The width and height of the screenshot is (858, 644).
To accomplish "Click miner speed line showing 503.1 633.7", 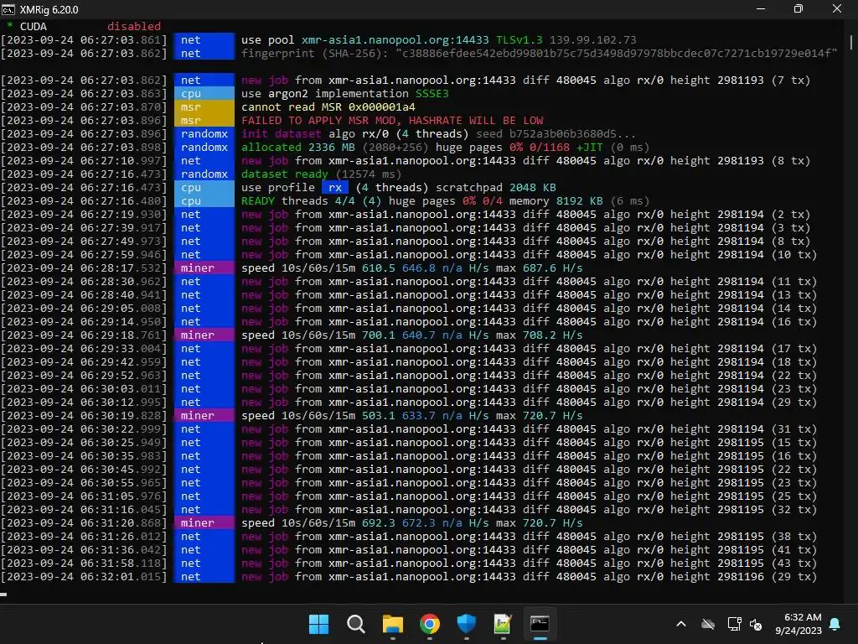I will point(411,416).
